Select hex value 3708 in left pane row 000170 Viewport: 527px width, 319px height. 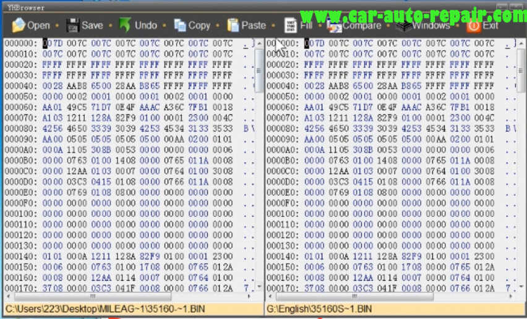(53, 289)
